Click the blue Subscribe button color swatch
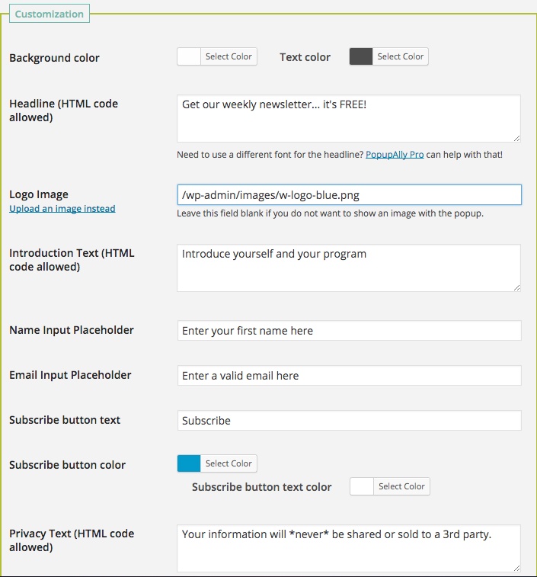Image resolution: width=537 pixels, height=577 pixels. click(189, 463)
